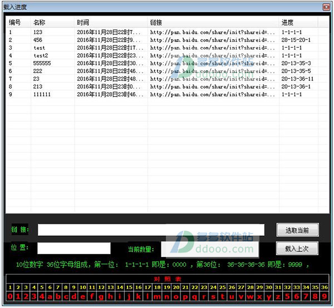Click lookup table cell number 10
334x308 pixels.
(x=83, y=287)
